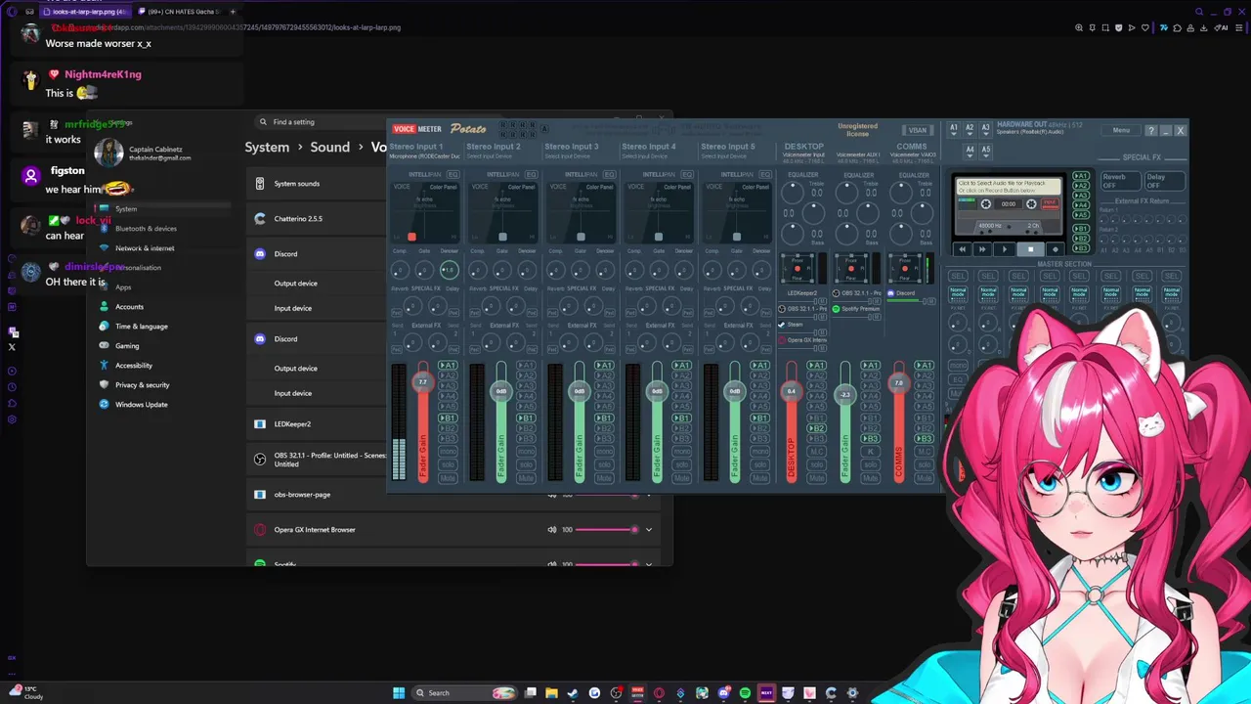
Task: Select input device for Stereo Input 2
Action: click(x=489, y=156)
